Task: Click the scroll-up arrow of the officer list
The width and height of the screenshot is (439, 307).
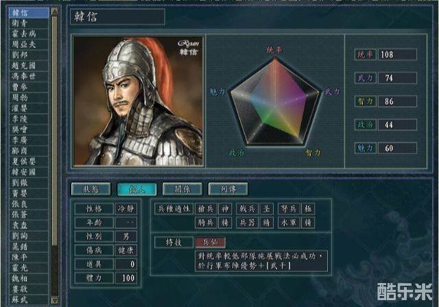Action: (x=55, y=12)
